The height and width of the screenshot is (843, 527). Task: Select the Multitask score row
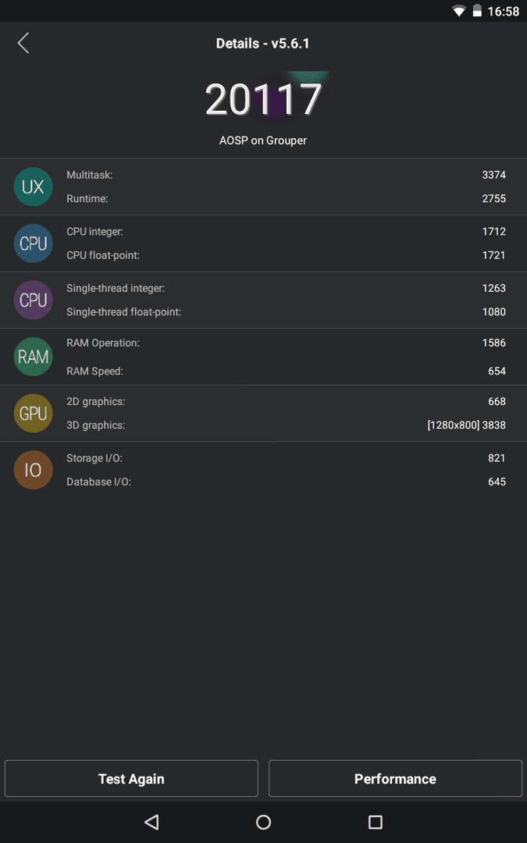pyautogui.click(x=286, y=175)
